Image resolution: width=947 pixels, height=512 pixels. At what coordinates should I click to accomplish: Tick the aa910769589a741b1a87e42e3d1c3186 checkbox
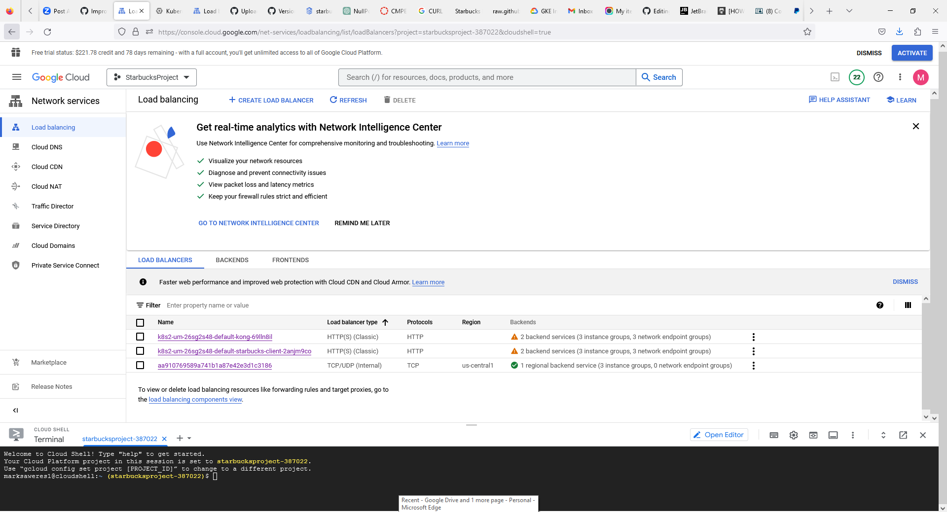point(140,365)
